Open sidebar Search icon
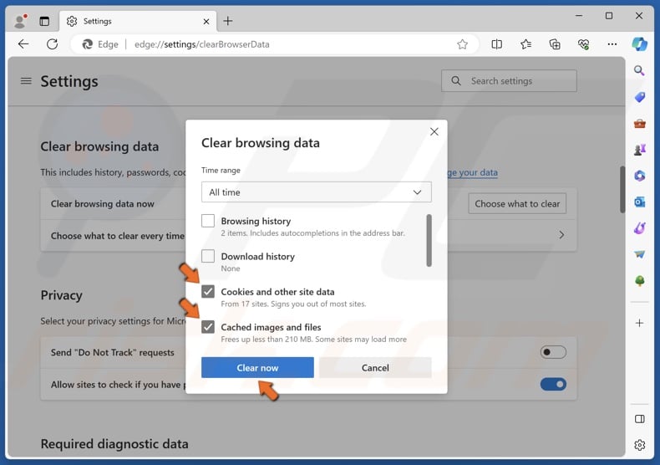The image size is (660, 465). 639,71
